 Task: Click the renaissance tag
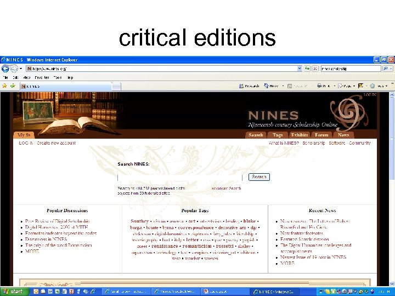[x=165, y=246]
